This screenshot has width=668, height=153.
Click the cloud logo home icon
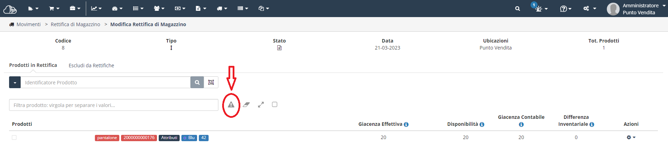[10, 9]
